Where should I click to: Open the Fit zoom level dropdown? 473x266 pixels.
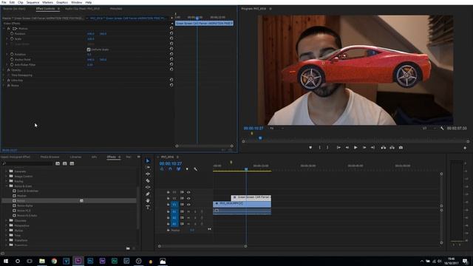277,128
